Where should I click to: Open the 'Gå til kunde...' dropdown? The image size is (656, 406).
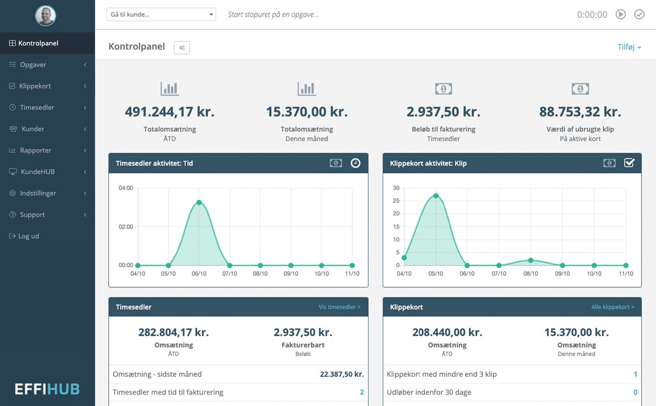[x=161, y=15]
